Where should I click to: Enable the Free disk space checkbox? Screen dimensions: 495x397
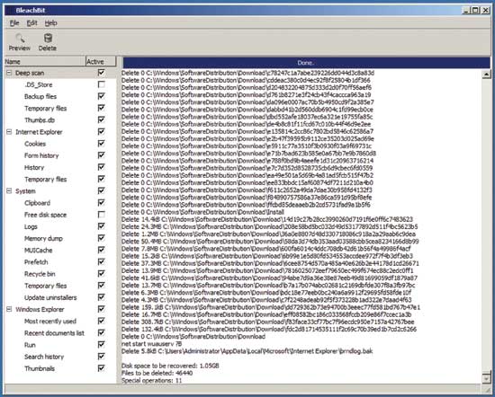(x=102, y=215)
